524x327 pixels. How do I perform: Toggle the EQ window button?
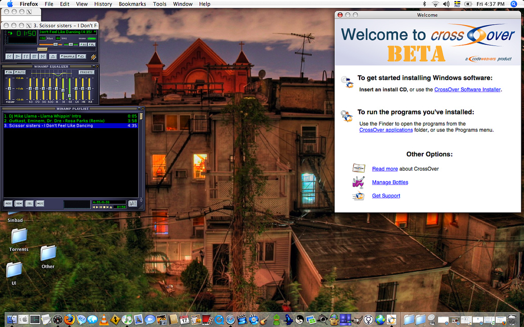tap(83, 44)
